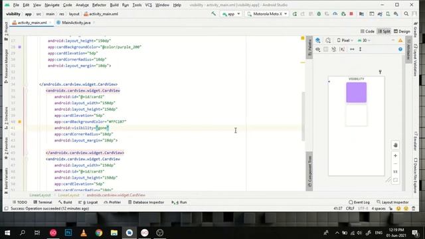Image resolution: width=425 pixels, height=239 pixels.
Task: Zoom out the layout preview with minus
Action: click(396, 164)
